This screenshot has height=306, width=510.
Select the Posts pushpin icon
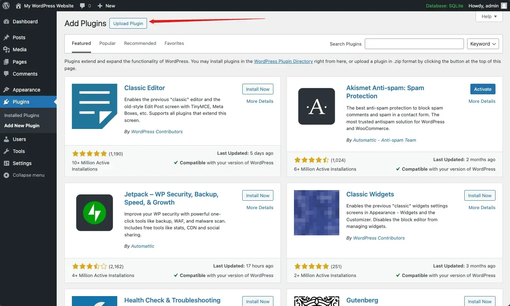click(x=6, y=37)
